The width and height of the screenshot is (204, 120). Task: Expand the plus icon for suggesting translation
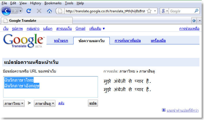pos(164,110)
